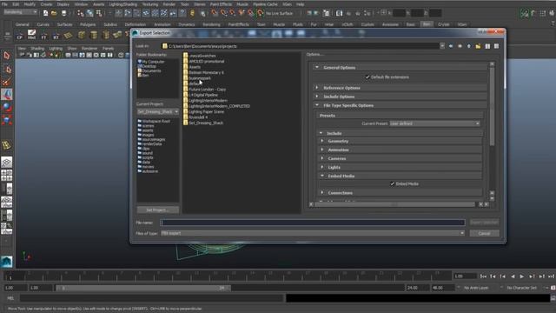Collapse File Type Specific Options section

click(317, 105)
